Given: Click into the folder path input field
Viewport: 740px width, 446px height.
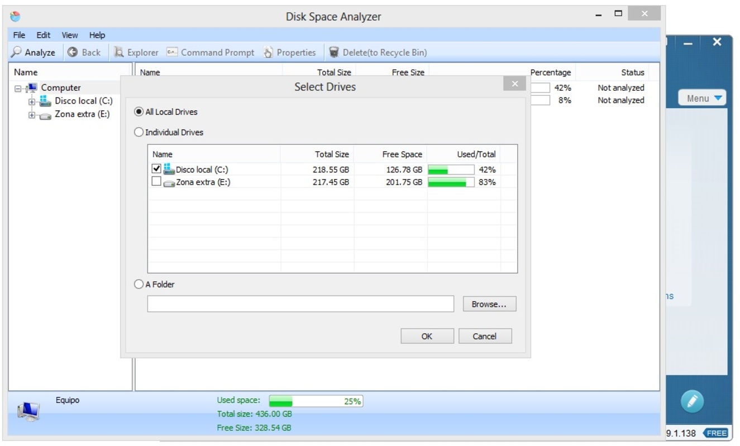Looking at the screenshot, I should 300,304.
